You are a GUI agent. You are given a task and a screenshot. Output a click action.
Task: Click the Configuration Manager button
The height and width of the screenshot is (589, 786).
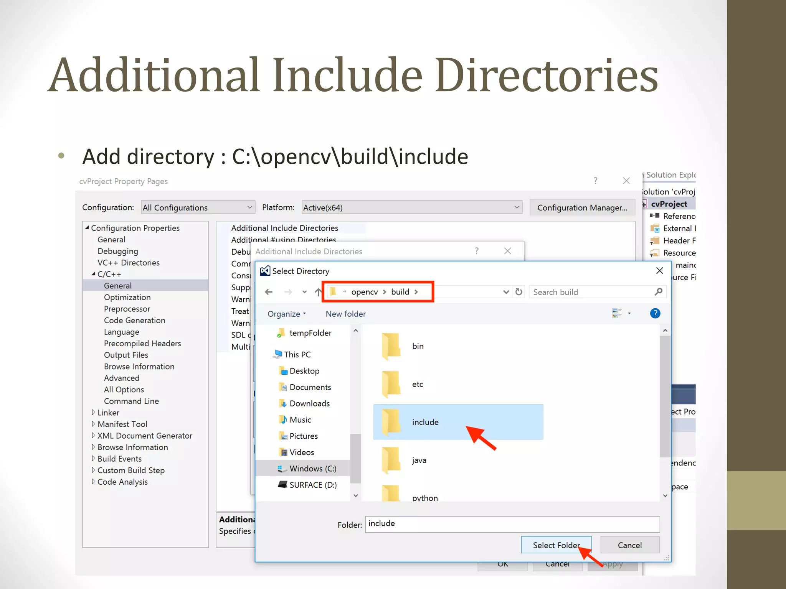[x=582, y=207]
